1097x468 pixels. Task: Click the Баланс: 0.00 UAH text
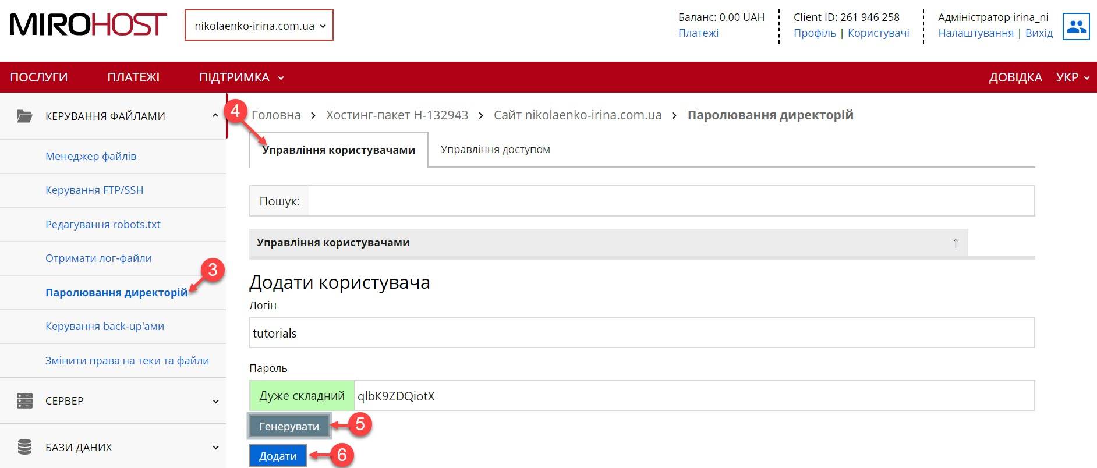[721, 17]
